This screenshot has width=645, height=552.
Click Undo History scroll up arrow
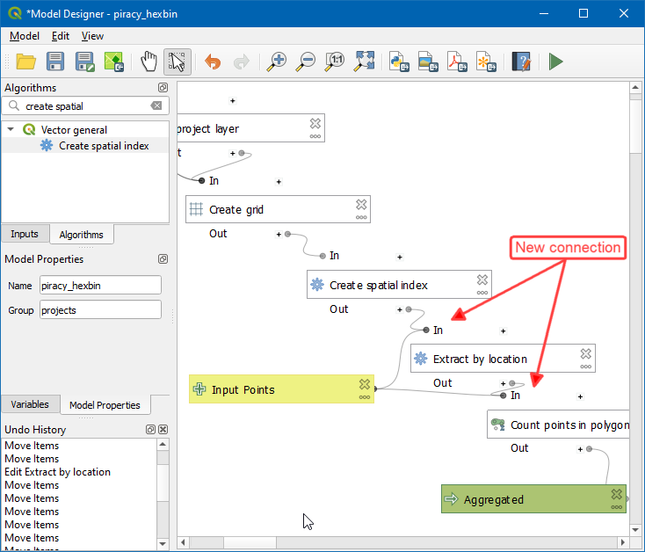pyautogui.click(x=163, y=444)
